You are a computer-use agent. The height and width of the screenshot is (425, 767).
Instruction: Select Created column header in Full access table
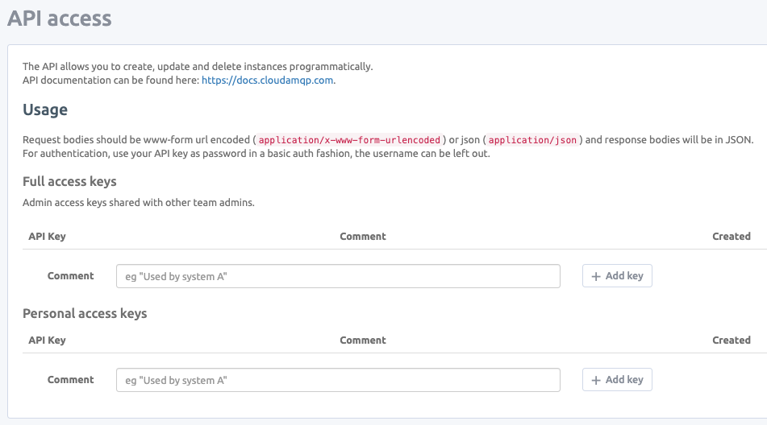[732, 236]
